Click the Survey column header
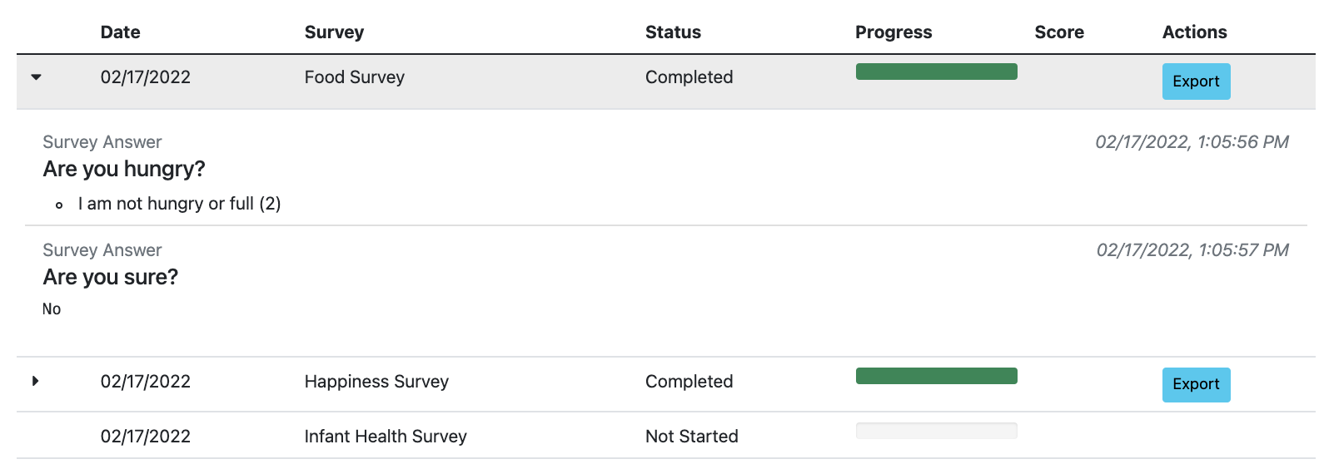This screenshot has height=469, width=1324. pyautogui.click(x=334, y=32)
